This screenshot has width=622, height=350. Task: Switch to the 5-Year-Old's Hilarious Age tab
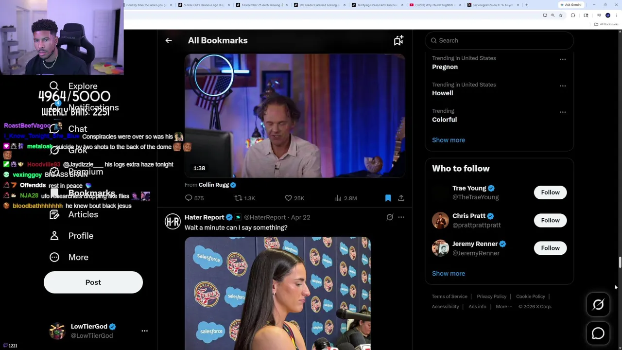[x=204, y=5]
